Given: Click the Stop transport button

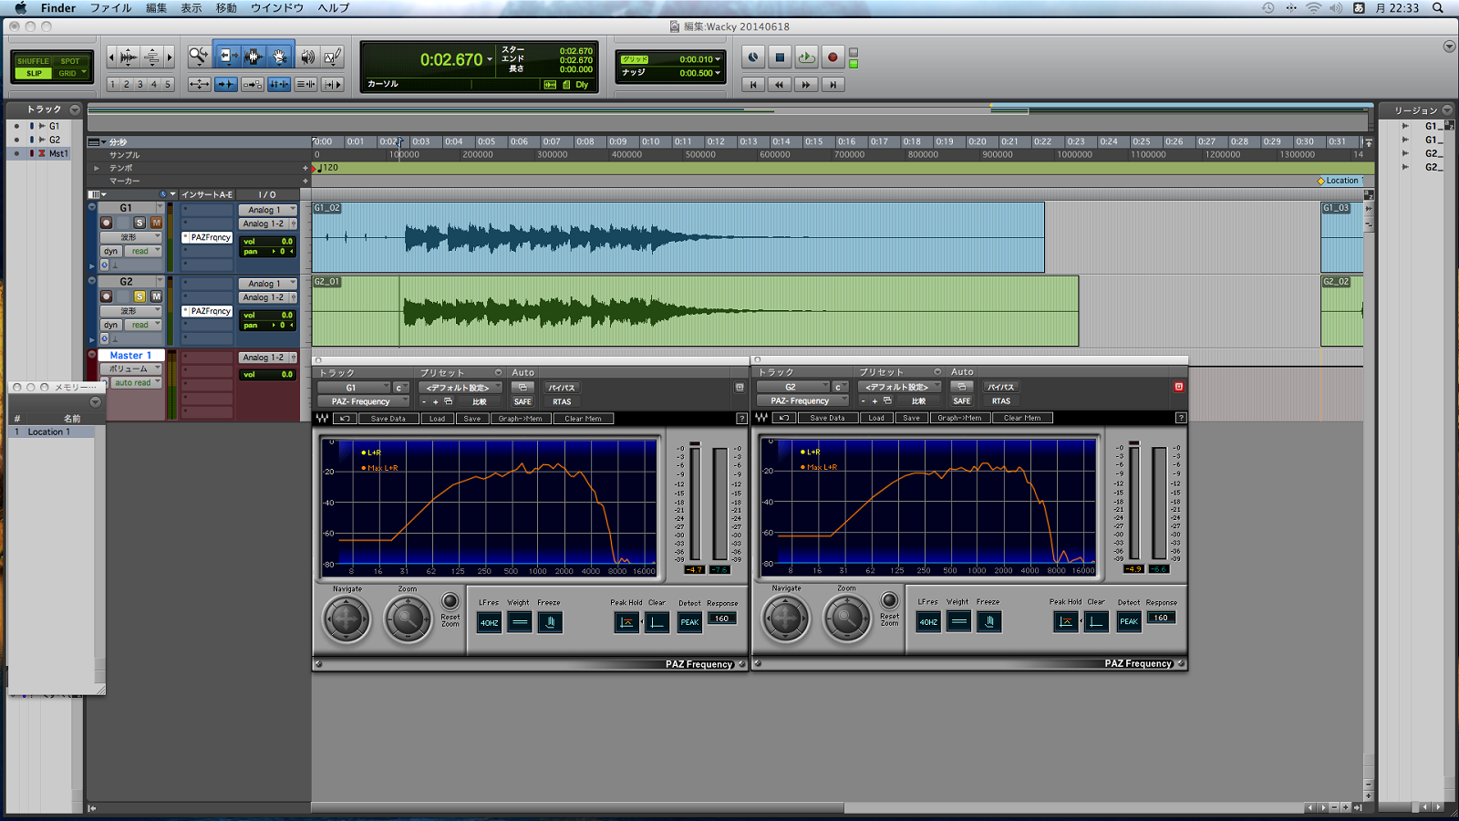Looking at the screenshot, I should tap(780, 57).
